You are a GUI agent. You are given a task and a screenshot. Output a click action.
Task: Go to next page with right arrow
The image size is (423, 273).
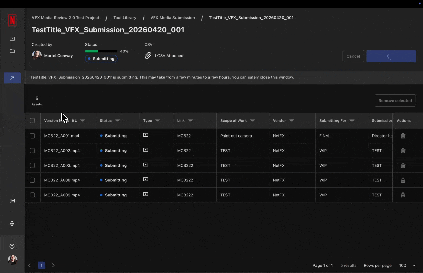[53, 265]
